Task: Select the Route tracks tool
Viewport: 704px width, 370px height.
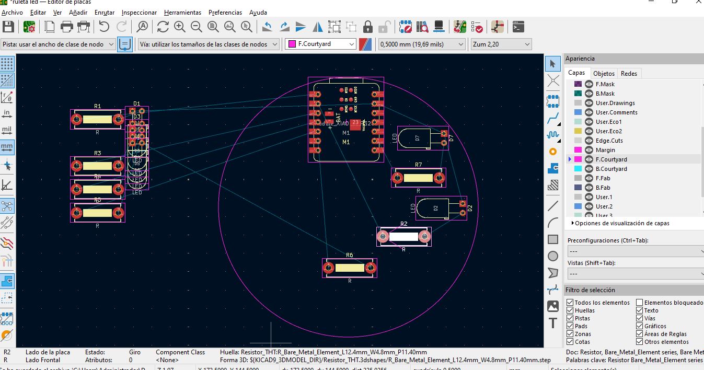Action: (x=552, y=119)
